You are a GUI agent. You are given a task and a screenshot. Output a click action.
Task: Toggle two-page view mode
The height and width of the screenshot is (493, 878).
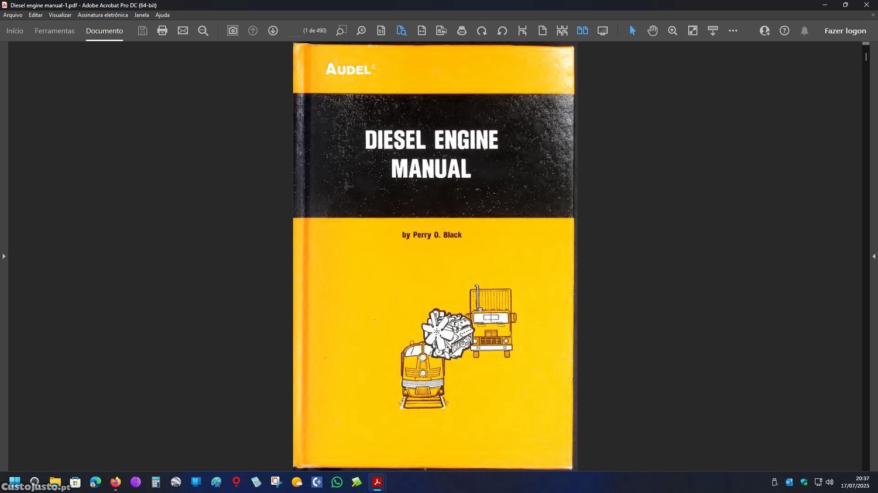582,30
